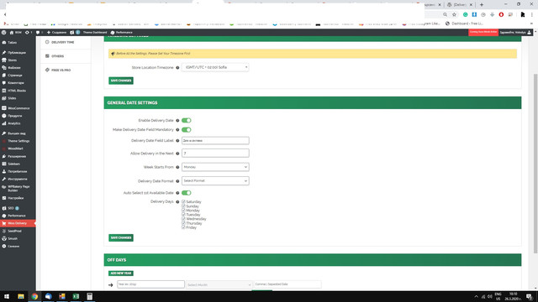
Task: Toggle Auto Select 1st Available Date
Action: click(x=187, y=193)
